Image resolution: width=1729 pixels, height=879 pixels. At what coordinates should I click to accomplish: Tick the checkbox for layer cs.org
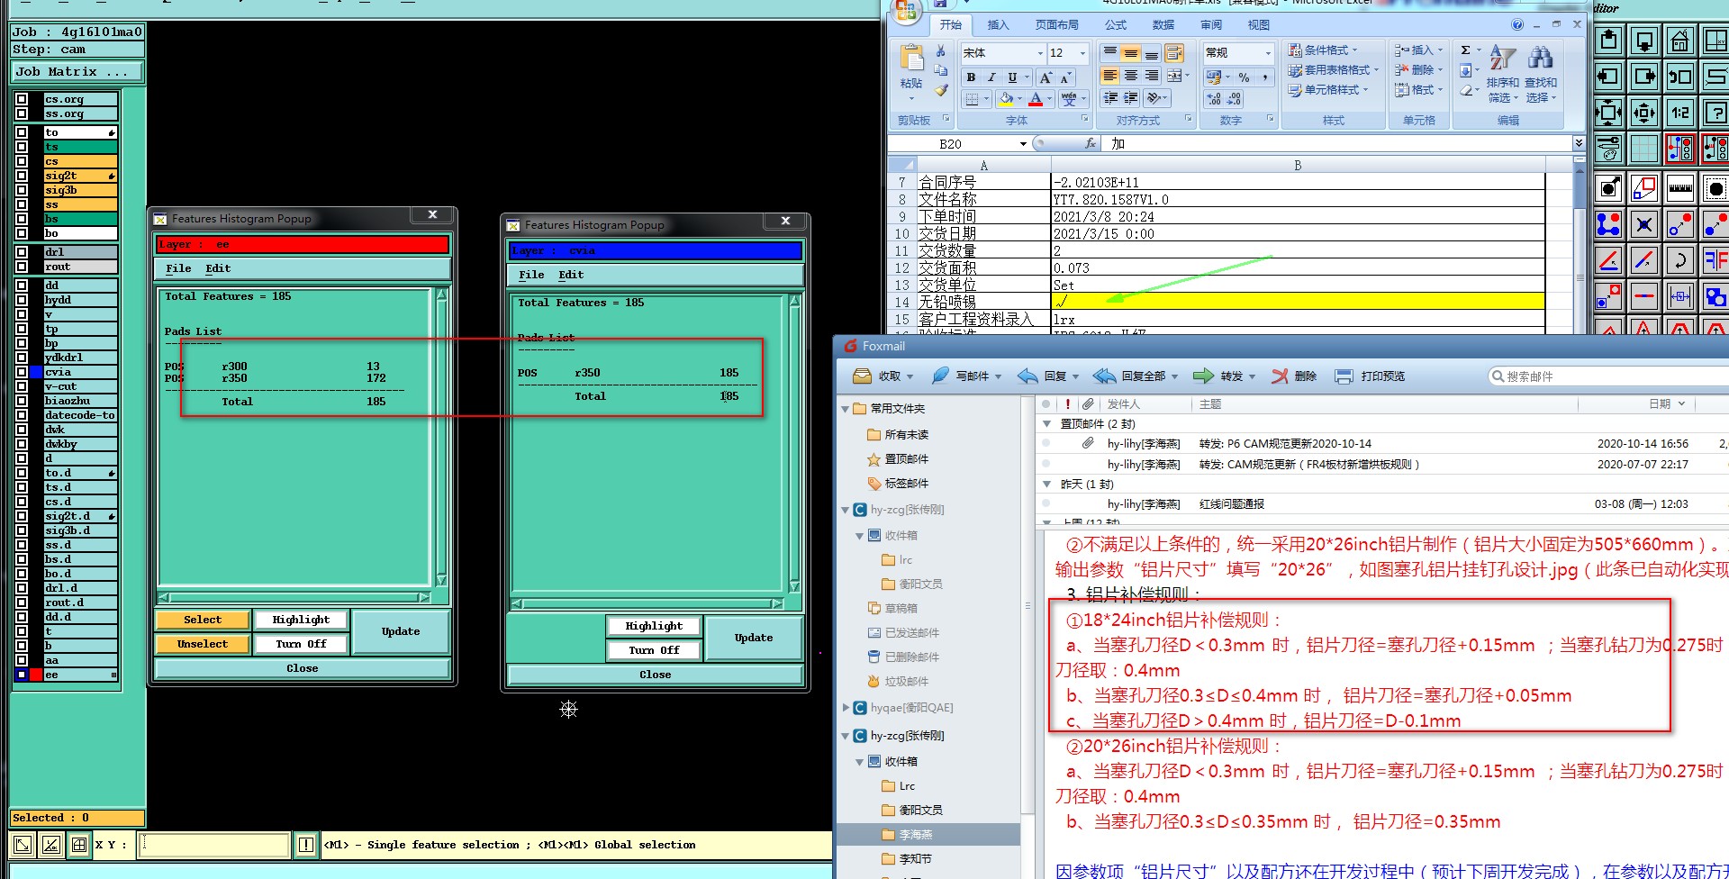[x=22, y=99]
